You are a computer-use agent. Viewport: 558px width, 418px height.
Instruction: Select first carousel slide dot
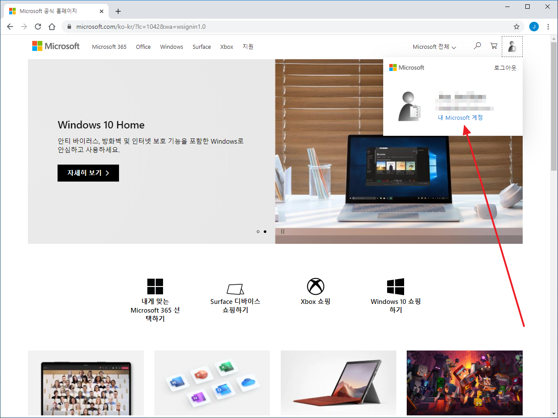coord(258,232)
